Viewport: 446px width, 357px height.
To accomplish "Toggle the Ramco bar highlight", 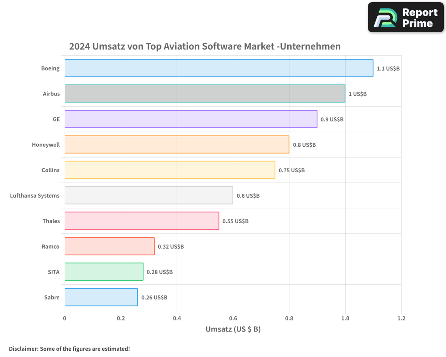I will 109,246.
